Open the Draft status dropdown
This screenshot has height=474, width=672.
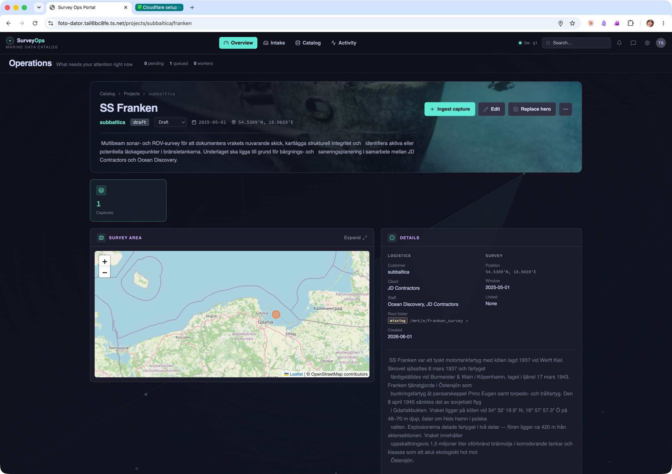170,122
